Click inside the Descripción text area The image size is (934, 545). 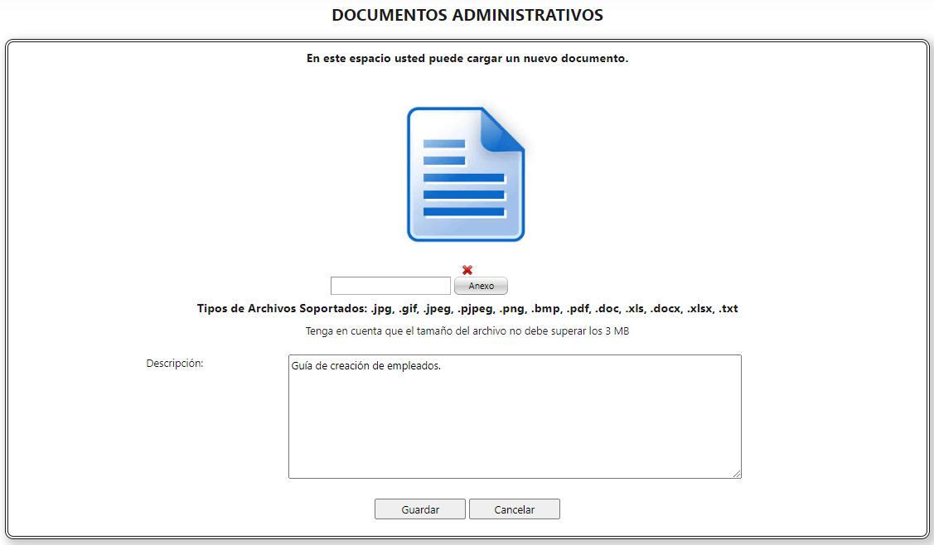(515, 417)
